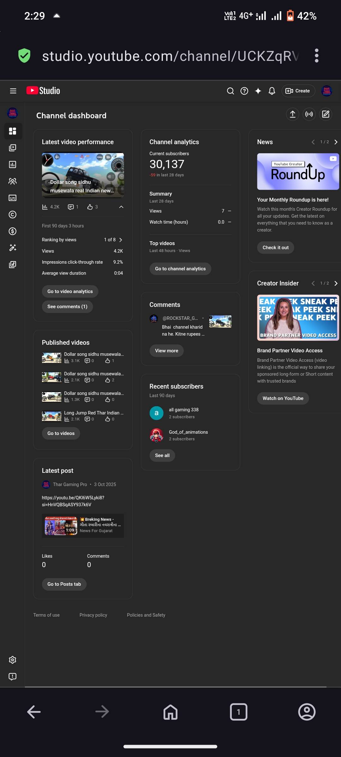This screenshot has height=757, width=341.
Task: Open Analytics from the sidebar
Action: click(13, 164)
